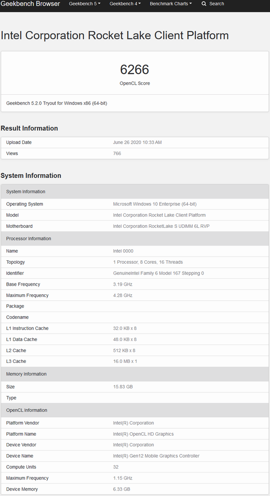Open the Geekbench Browser home link
The image size is (270, 496).
pyautogui.click(x=31, y=4)
